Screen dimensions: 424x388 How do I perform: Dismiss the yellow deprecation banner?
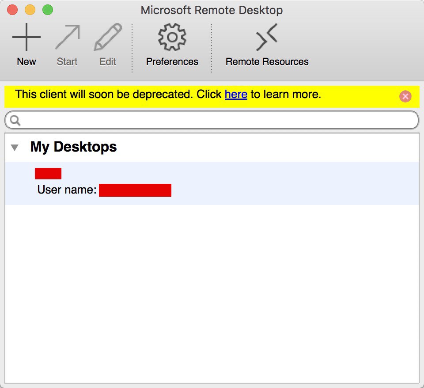[x=405, y=96]
